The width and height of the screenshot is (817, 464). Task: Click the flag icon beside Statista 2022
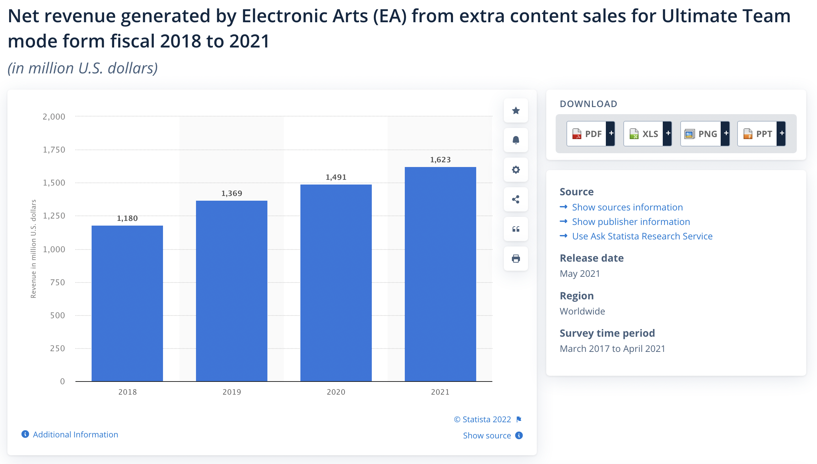coord(519,419)
